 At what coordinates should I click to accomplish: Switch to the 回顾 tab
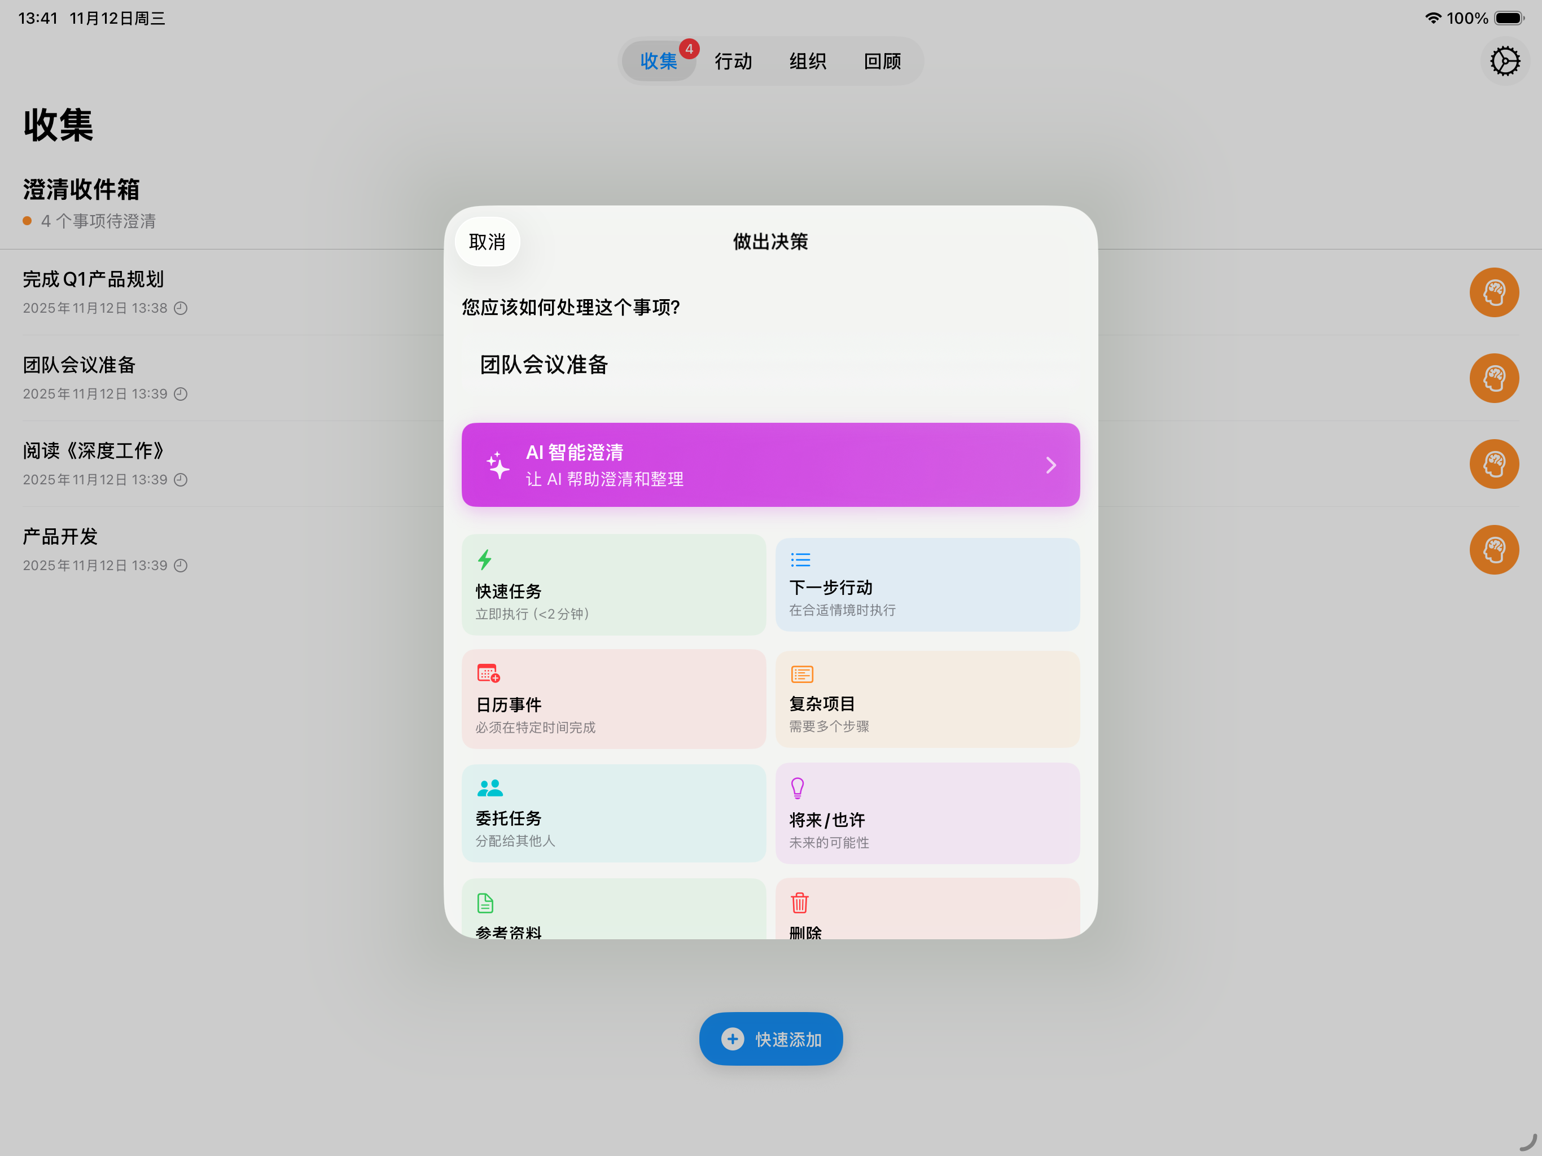(881, 62)
